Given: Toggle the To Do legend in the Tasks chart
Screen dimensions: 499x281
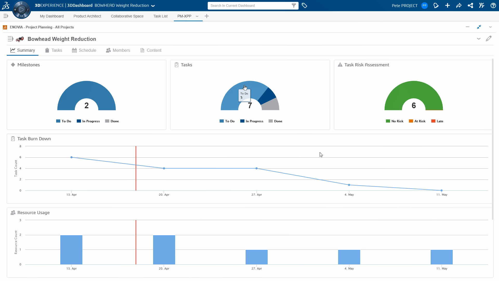Looking at the screenshot, I should coord(229,121).
